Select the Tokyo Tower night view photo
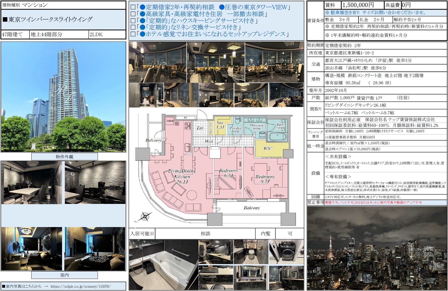The height and width of the screenshot is (291, 448). coord(377,248)
